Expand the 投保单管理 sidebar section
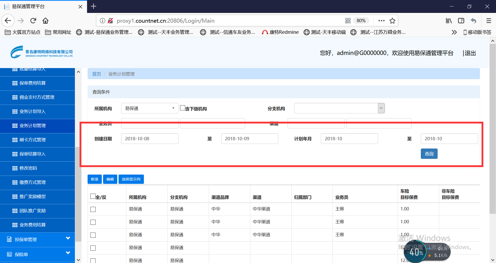 (37, 240)
